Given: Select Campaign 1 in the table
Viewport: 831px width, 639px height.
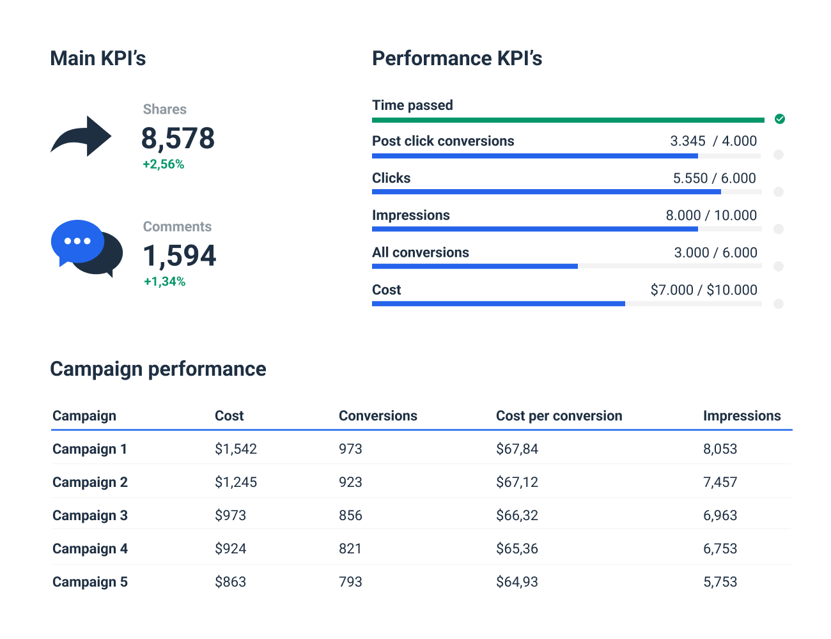Looking at the screenshot, I should (x=89, y=449).
